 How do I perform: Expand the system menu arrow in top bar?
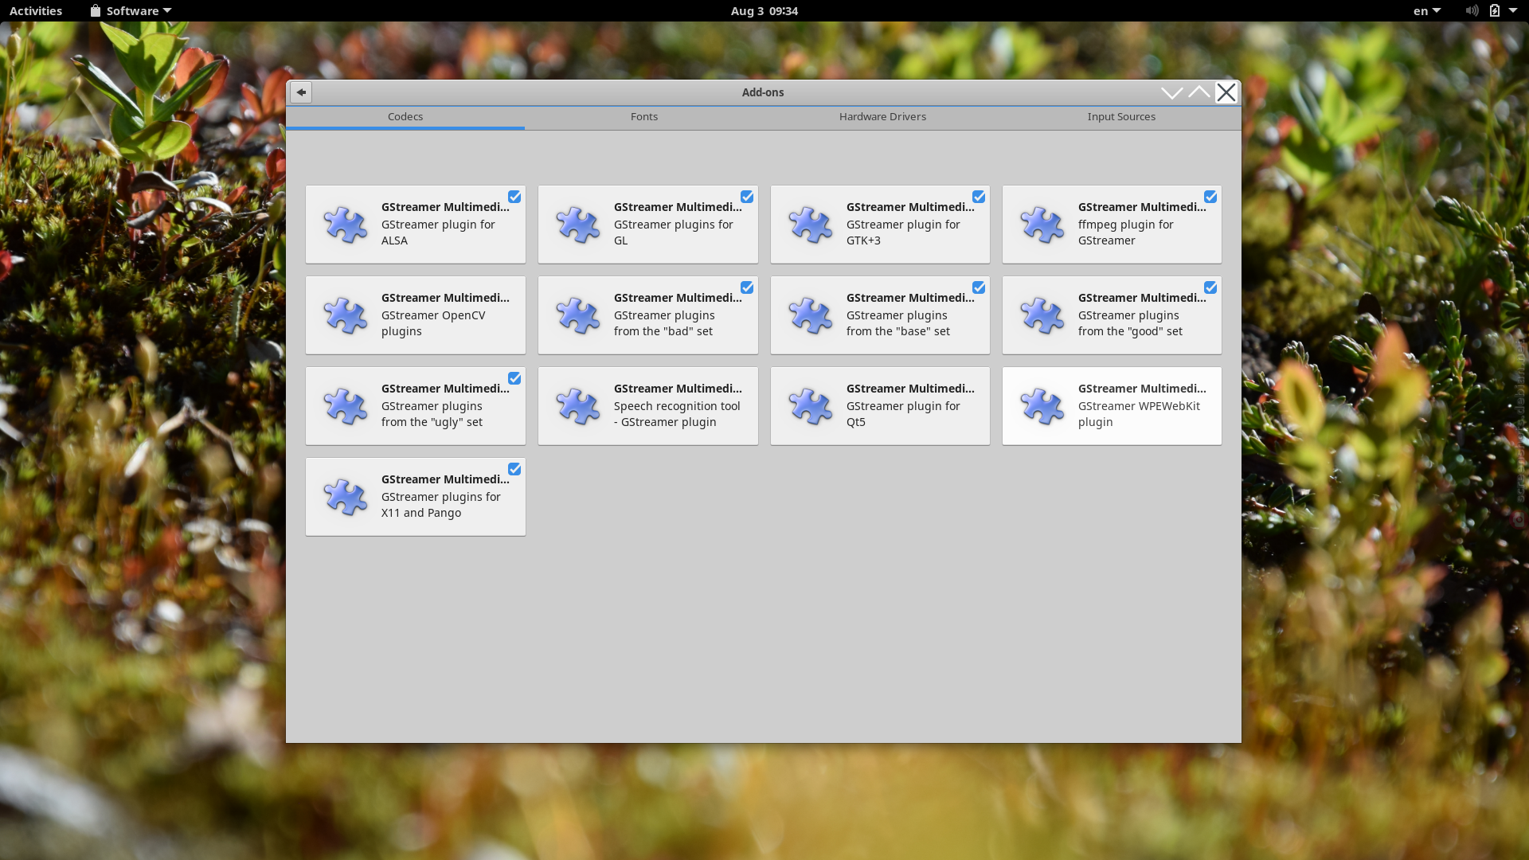[1513, 10]
